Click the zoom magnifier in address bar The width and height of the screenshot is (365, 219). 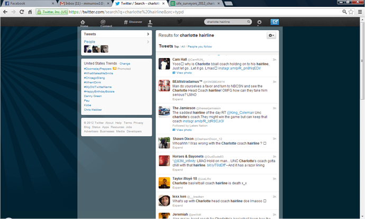click(x=344, y=12)
